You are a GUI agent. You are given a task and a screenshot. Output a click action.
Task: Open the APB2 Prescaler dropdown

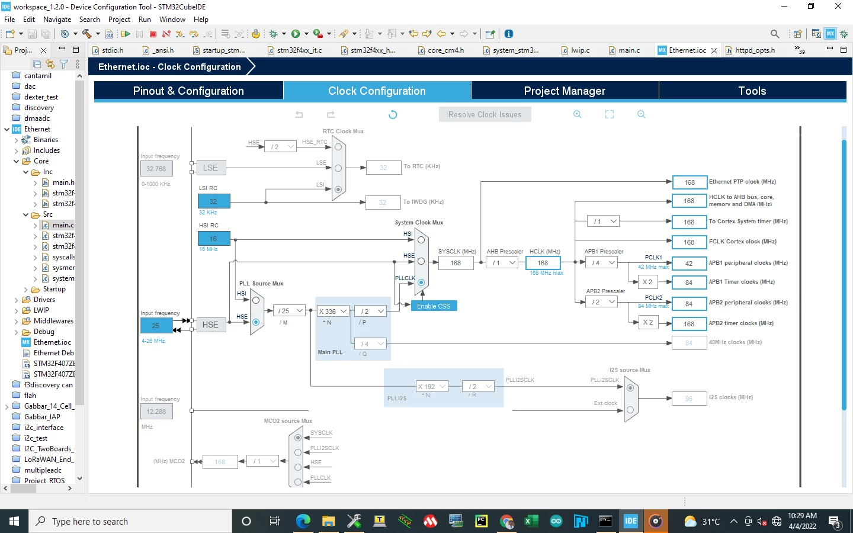602,302
